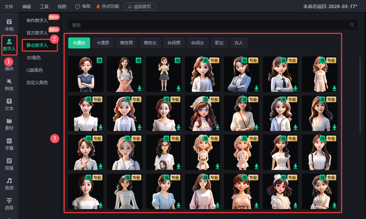366x219 pixels.
Task: Open the 工具 menu
Action: pos(44,6)
